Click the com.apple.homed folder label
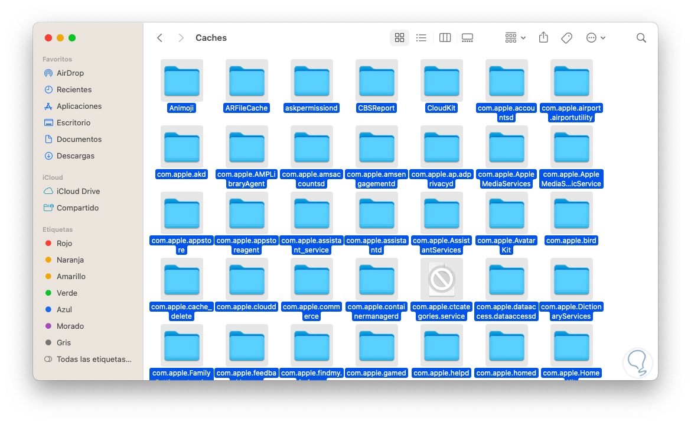This screenshot has height=424, width=691. (506, 373)
